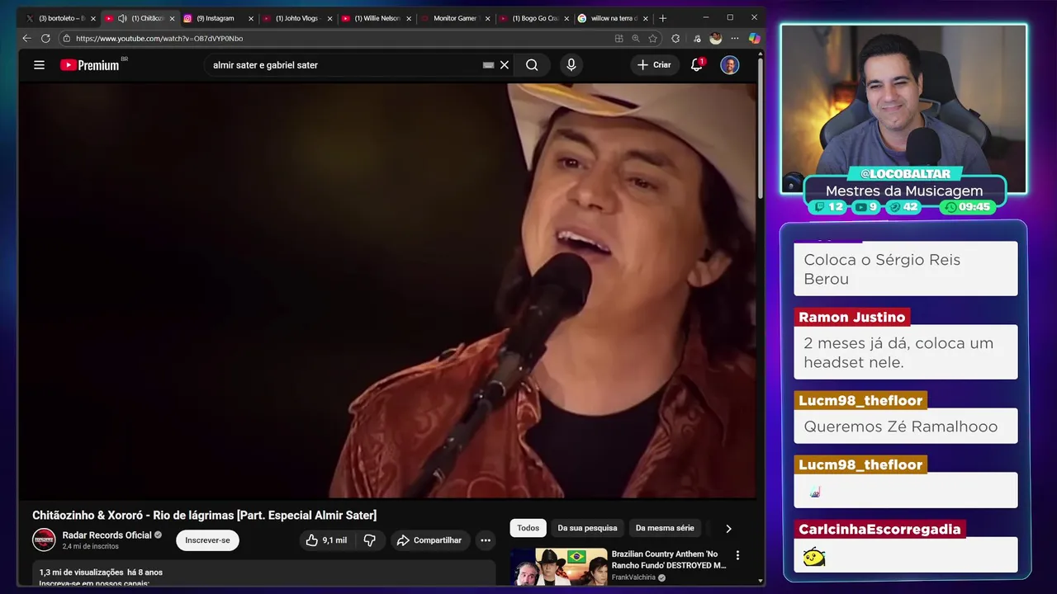This screenshot has width=1057, height=594.
Task: Reload the page with the refresh icon
Action: click(45, 38)
